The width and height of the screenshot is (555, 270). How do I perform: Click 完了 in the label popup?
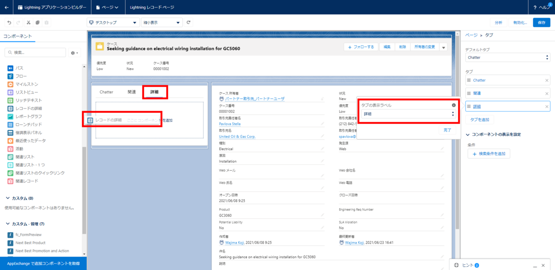[x=447, y=130]
